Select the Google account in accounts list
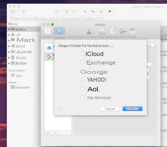 (50, 57)
